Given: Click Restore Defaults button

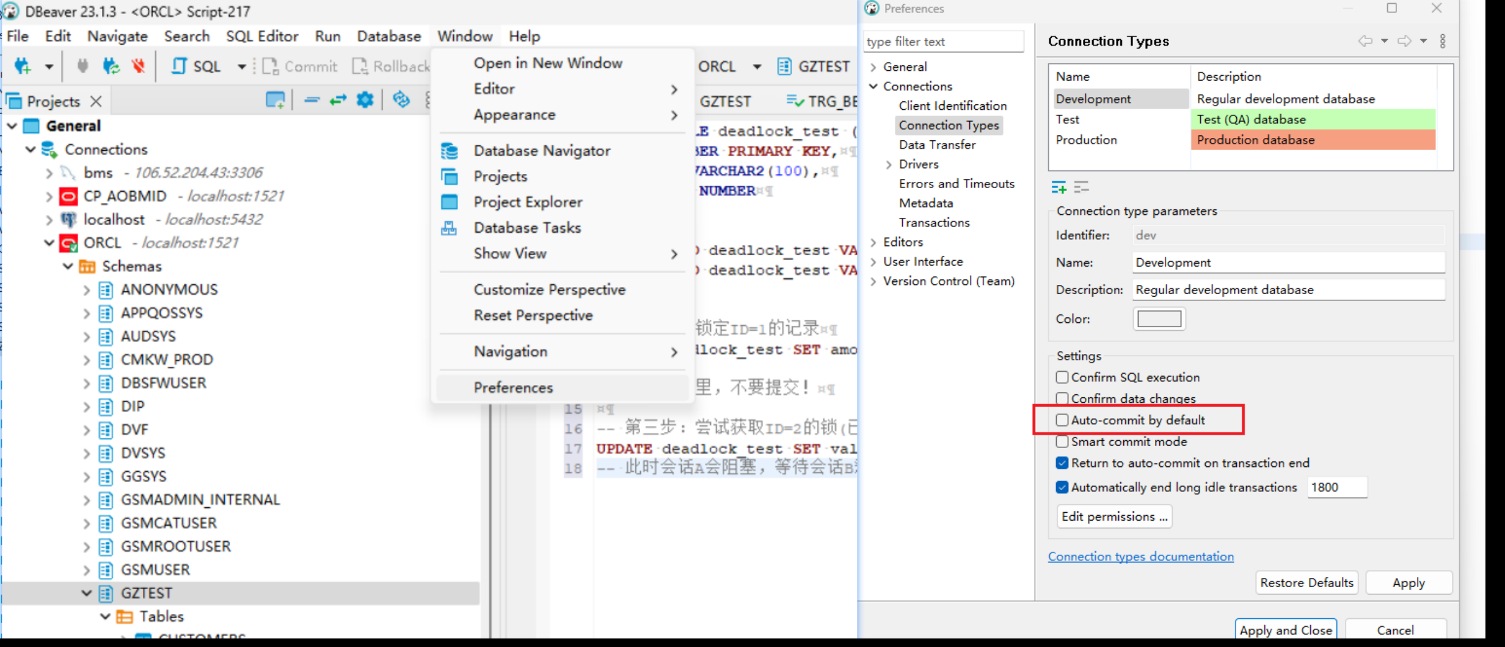Looking at the screenshot, I should [x=1306, y=583].
